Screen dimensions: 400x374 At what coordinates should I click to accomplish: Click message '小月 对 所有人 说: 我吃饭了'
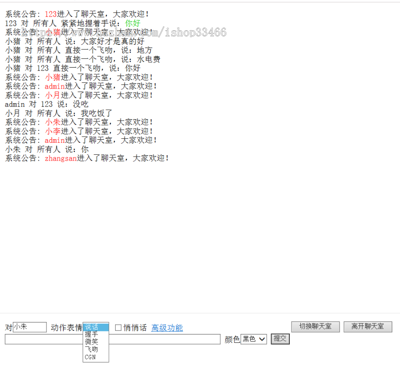pos(59,113)
